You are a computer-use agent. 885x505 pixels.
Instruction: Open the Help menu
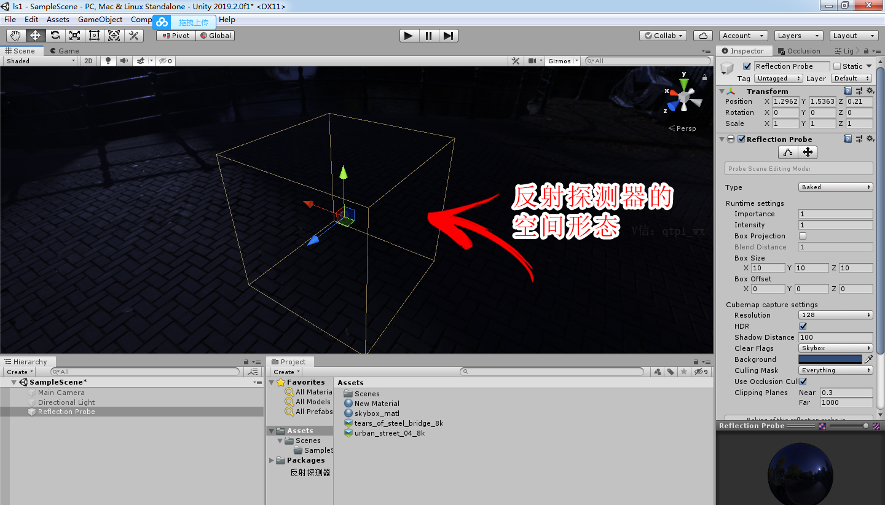tap(227, 20)
